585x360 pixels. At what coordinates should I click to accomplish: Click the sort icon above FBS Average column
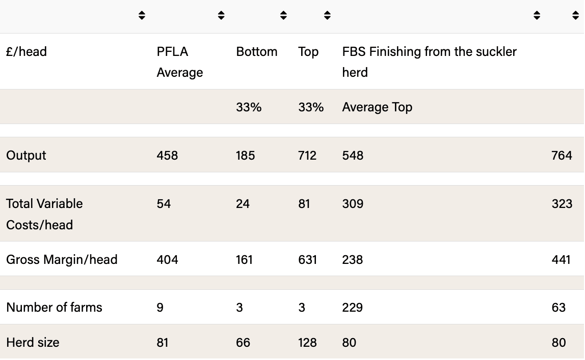tap(537, 15)
